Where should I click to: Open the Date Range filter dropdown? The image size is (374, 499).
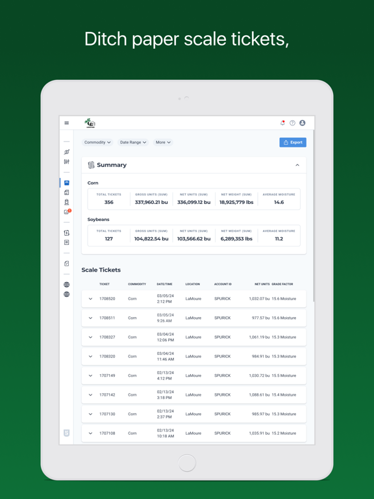tap(133, 142)
